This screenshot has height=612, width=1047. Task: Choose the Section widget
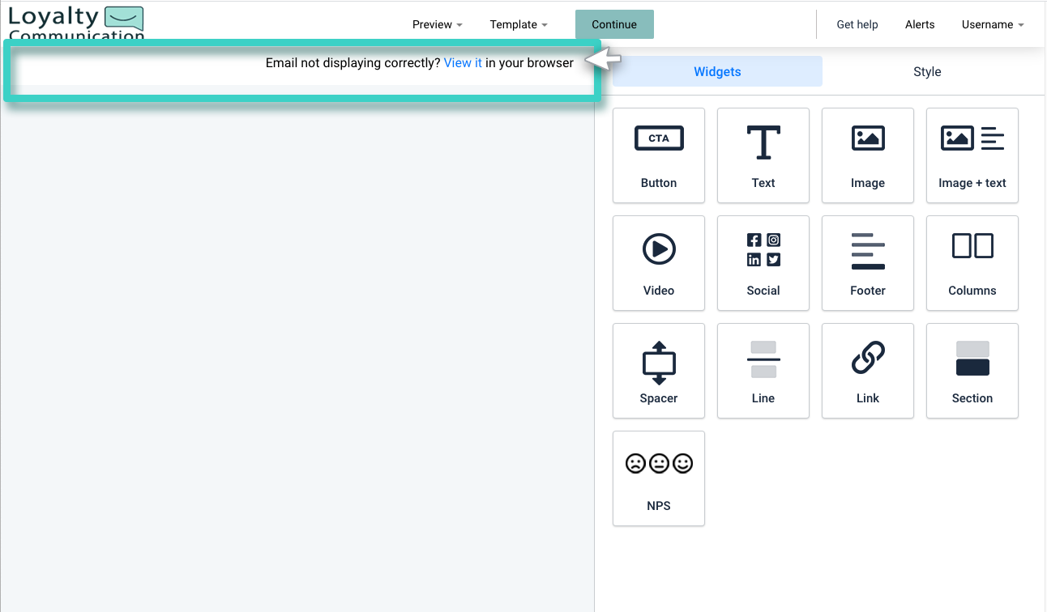(x=972, y=371)
